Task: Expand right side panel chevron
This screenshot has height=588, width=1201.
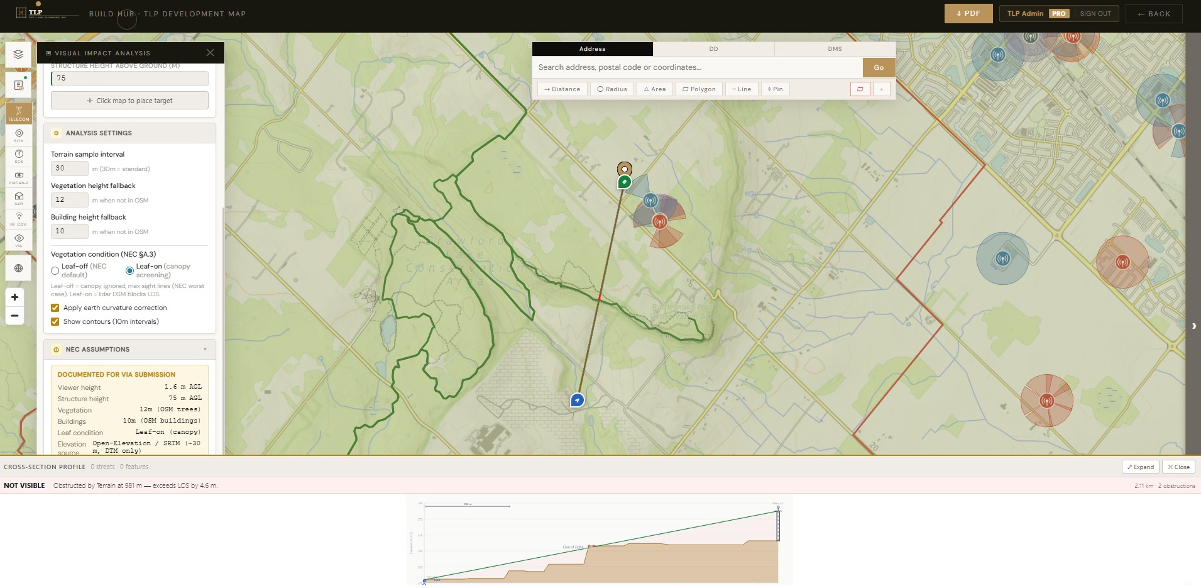Action: (1194, 326)
